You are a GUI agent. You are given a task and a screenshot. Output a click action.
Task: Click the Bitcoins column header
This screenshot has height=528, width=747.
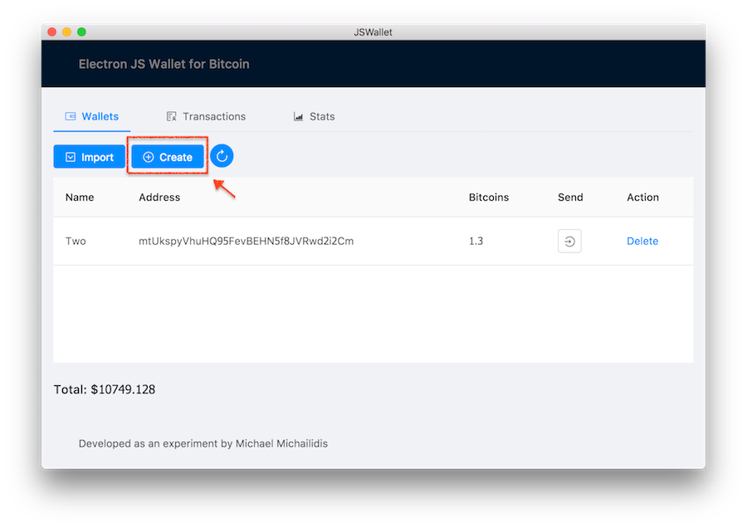[x=489, y=198]
